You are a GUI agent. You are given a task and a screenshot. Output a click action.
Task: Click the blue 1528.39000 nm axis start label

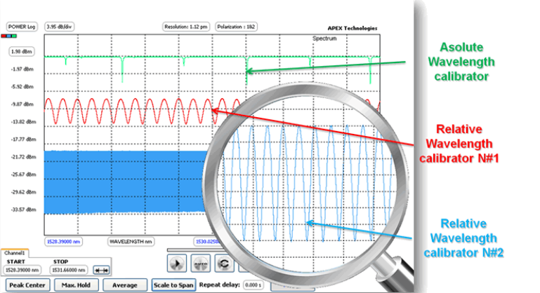(63, 242)
